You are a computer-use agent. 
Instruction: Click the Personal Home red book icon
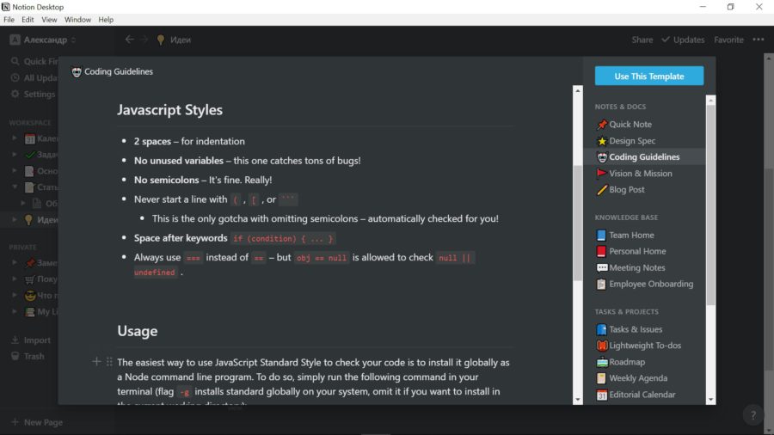(x=601, y=252)
